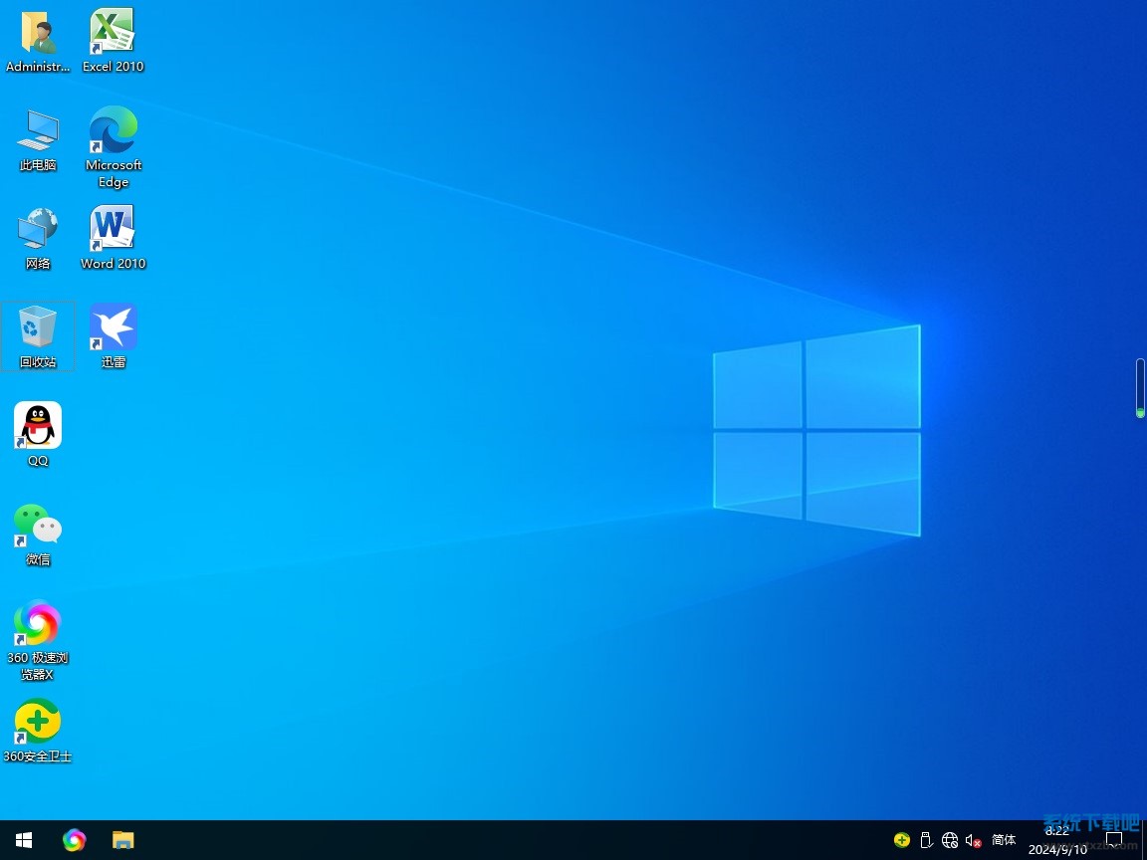Toggle the 简体 input method indicator

pos(1004,840)
